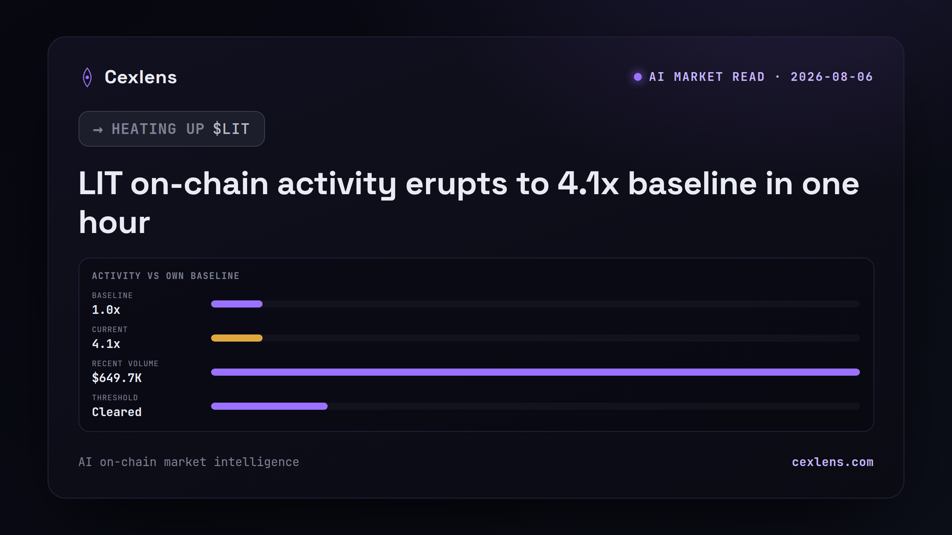Click the Cleared threshold value
The width and height of the screenshot is (952, 535).
tap(117, 412)
